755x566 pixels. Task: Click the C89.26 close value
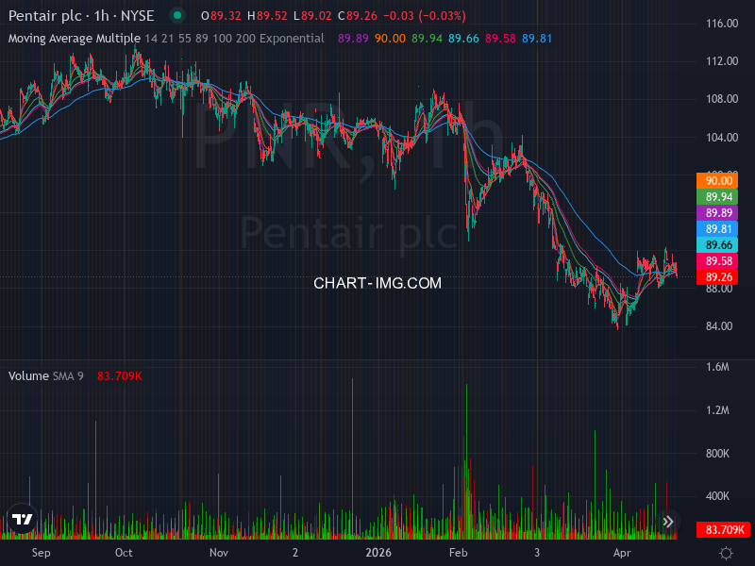click(358, 16)
